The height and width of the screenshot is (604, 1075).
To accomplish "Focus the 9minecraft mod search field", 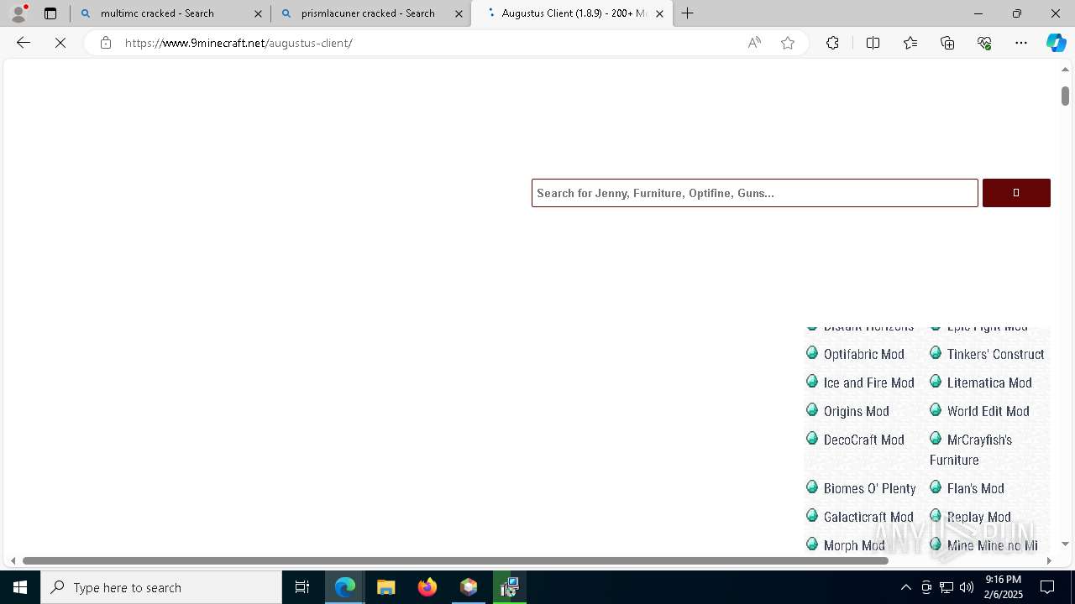I will pyautogui.click(x=755, y=193).
